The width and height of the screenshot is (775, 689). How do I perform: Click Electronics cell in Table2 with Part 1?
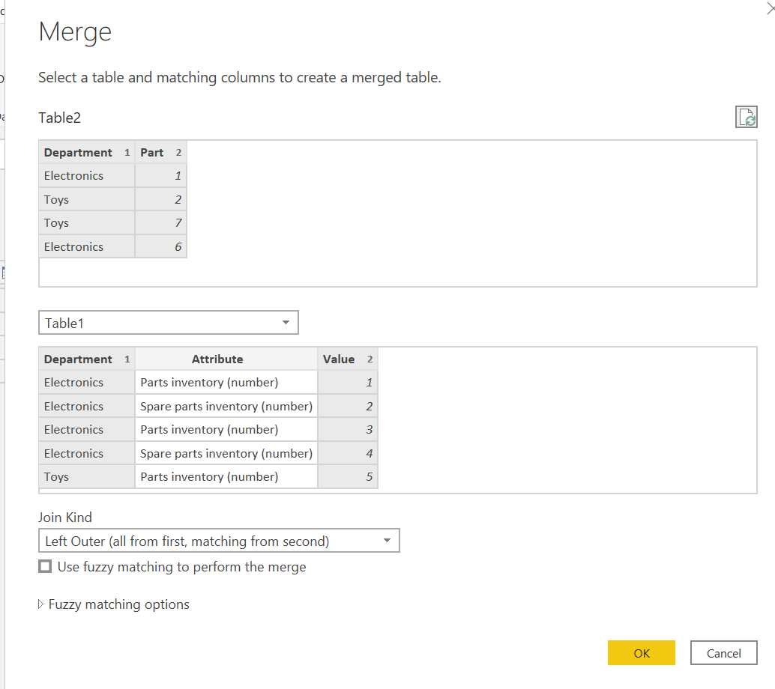click(87, 176)
